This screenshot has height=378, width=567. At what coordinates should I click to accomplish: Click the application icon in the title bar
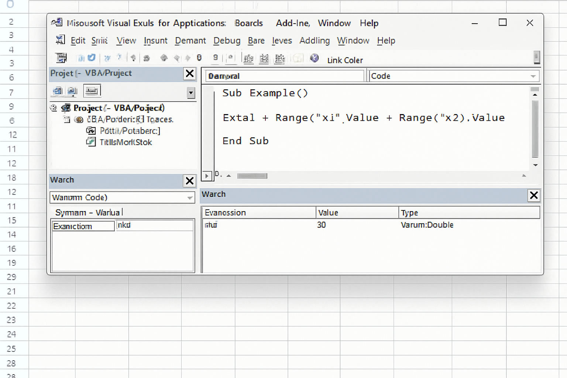pos(57,23)
